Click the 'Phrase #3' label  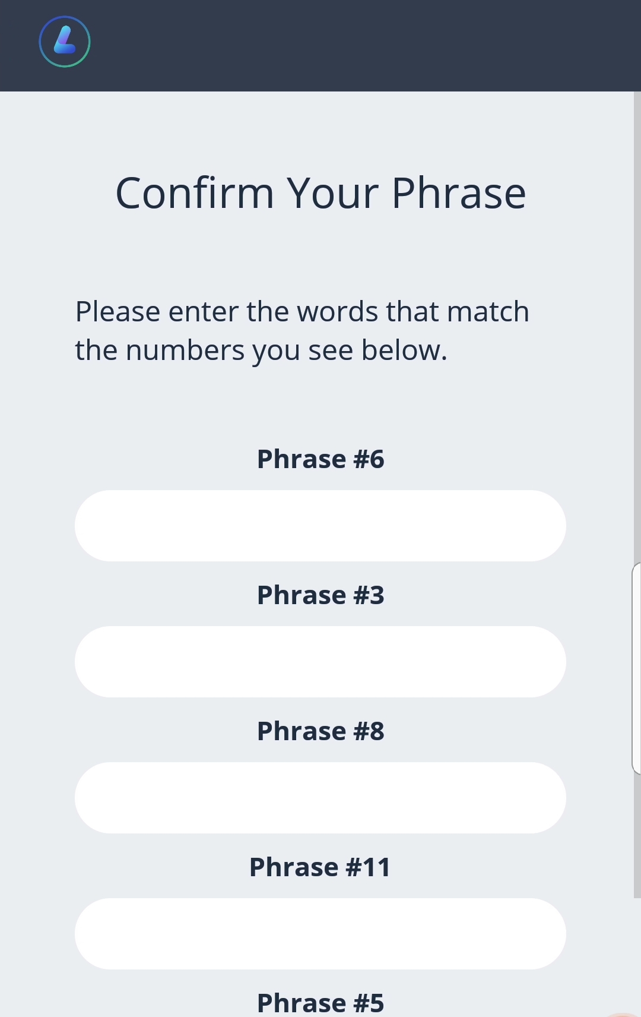320,595
